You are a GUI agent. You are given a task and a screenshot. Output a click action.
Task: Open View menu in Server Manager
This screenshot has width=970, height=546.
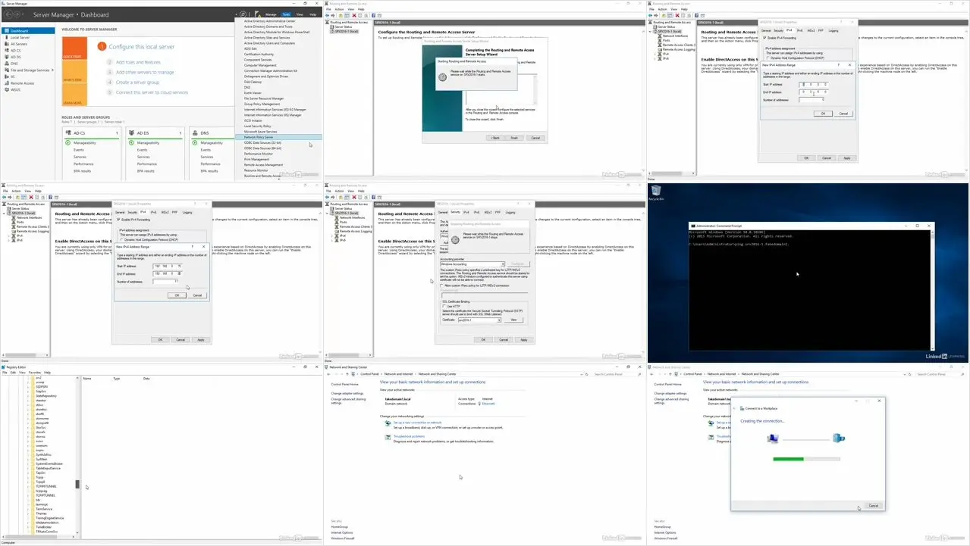pos(300,14)
